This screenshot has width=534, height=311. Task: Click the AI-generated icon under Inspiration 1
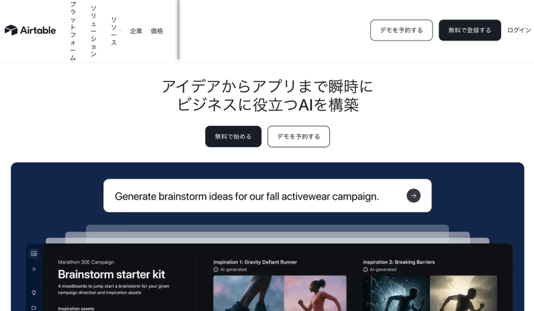[216, 269]
